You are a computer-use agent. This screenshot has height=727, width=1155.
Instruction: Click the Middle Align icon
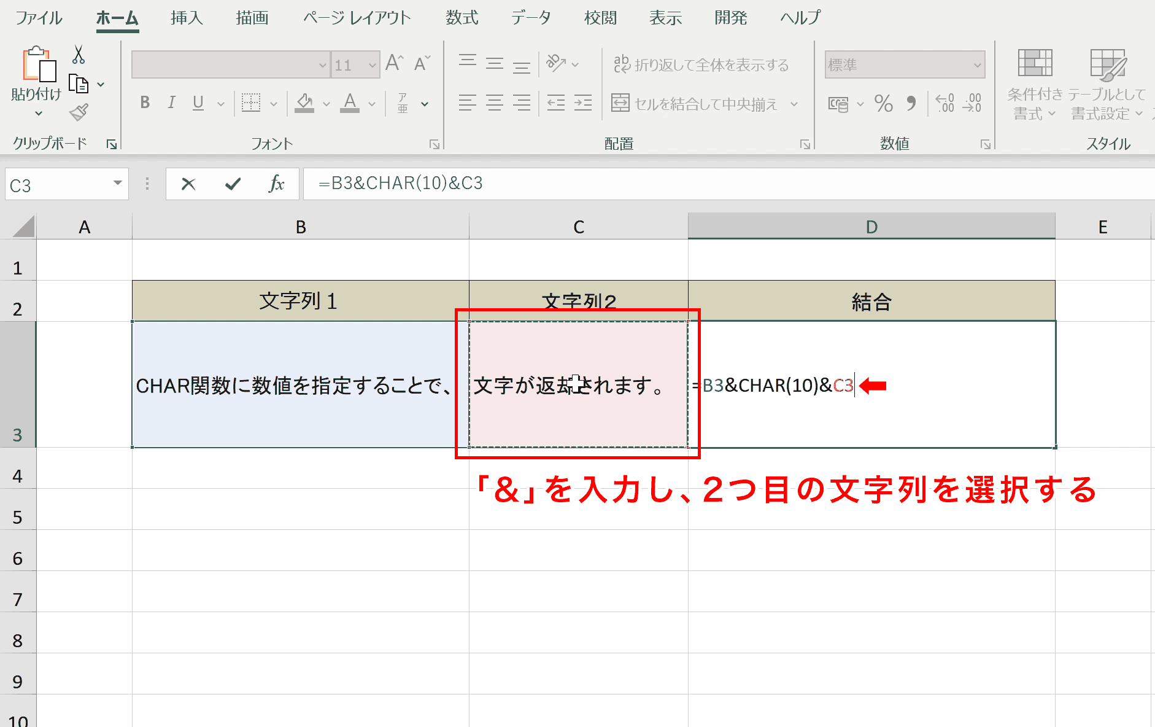click(x=495, y=63)
